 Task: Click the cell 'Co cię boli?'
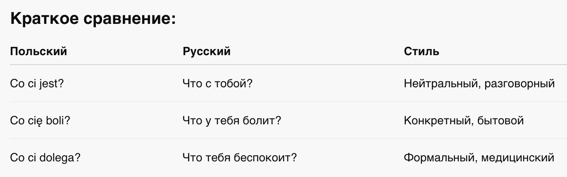click(x=39, y=121)
